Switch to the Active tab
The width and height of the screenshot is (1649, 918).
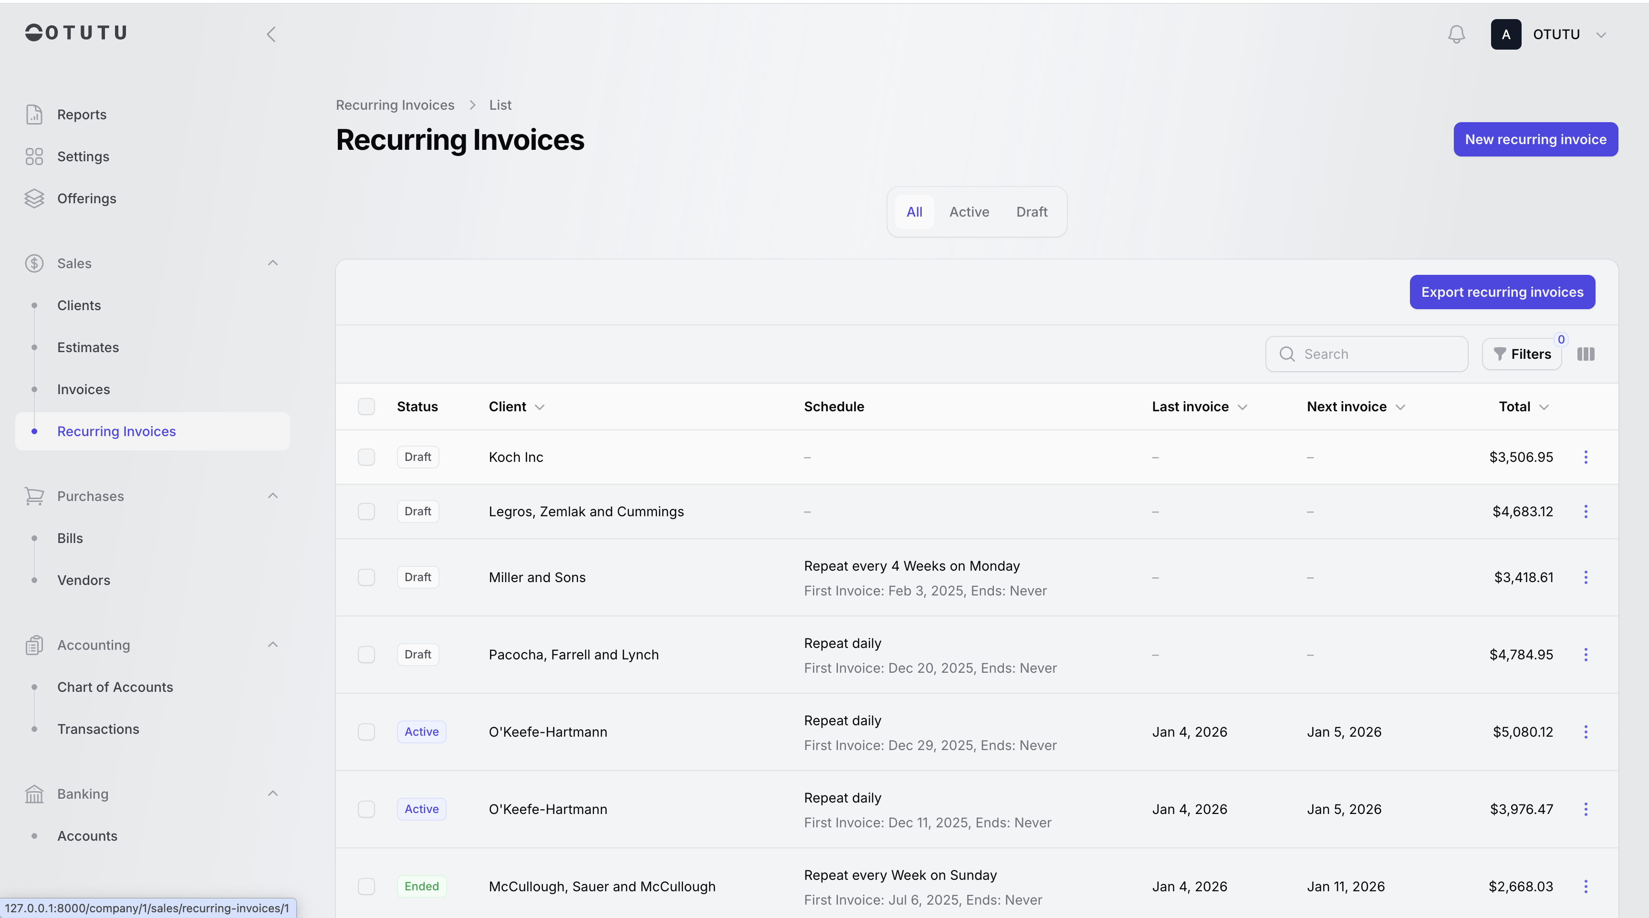969,212
